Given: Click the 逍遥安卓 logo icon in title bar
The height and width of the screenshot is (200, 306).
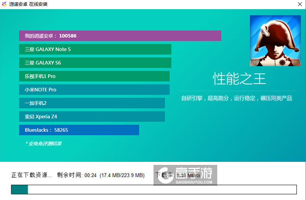Looking at the screenshot, I should pos(4,4).
